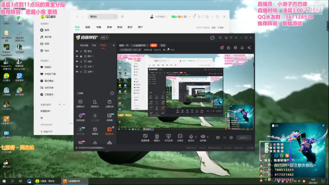Open the orange 歌词助手 tool
The height and width of the screenshot is (185, 329).
(109, 131)
